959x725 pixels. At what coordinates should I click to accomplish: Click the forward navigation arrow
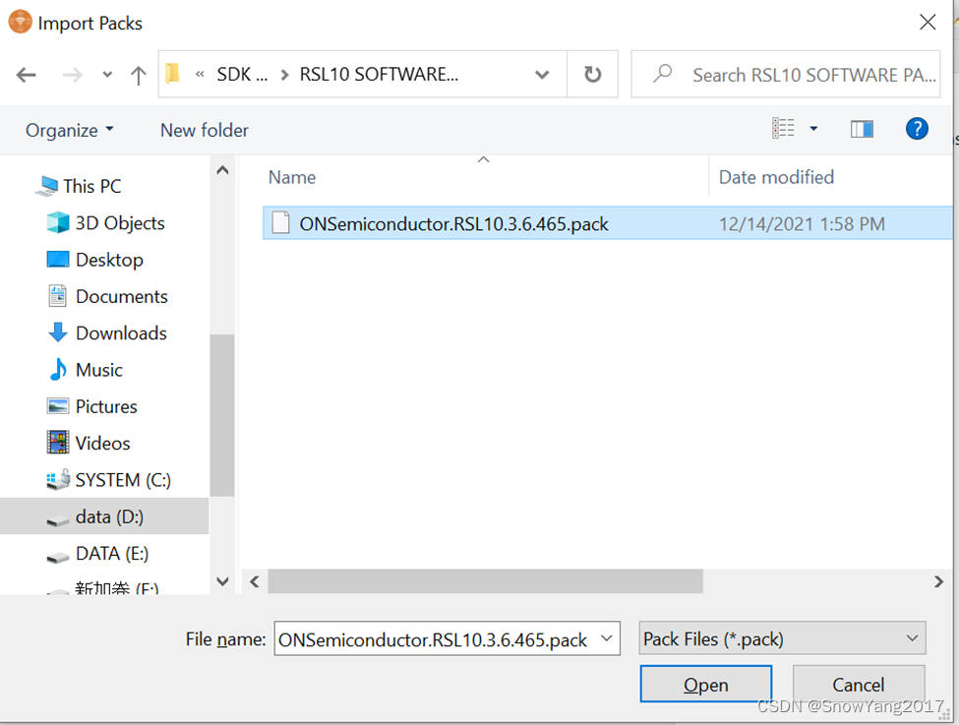72,75
